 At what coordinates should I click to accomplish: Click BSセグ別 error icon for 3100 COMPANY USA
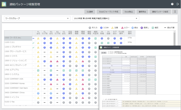pos(57,79)
